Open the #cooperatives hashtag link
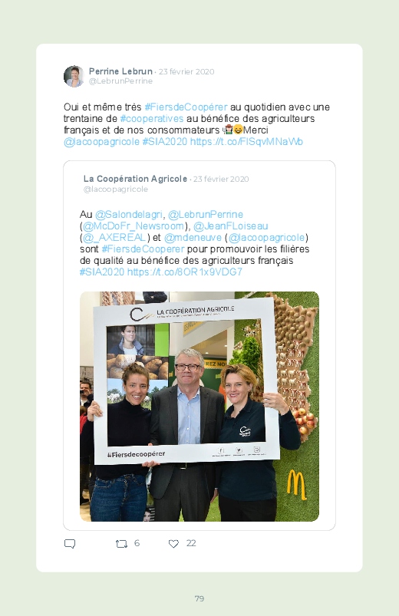Viewport: 399px width, 616px height. (152, 118)
